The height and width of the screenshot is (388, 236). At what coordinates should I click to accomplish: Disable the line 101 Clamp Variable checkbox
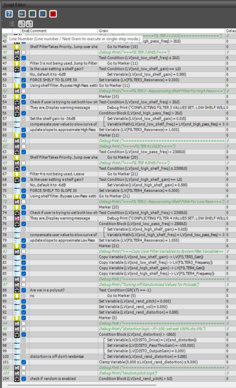(24, 362)
